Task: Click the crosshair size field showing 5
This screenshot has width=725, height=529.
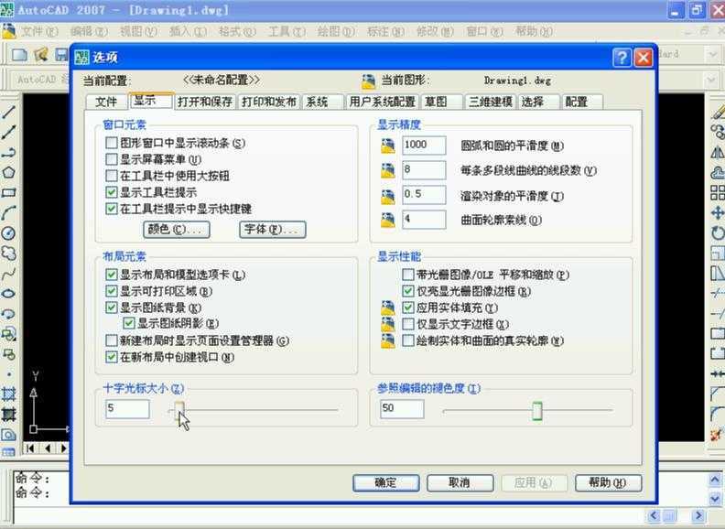Action: pyautogui.click(x=127, y=409)
